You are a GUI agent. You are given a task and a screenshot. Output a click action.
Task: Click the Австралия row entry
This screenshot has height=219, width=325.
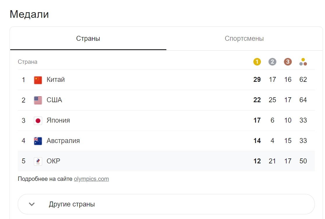pyautogui.click(x=63, y=141)
